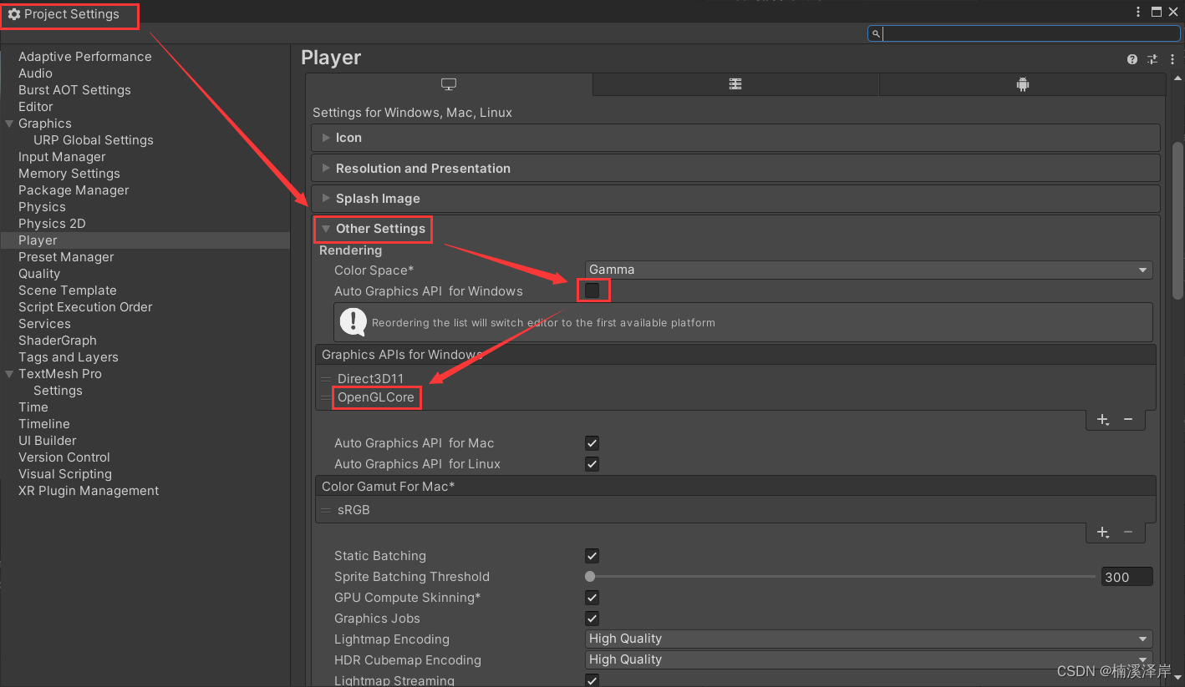Select Direct3D11 in the Graphics APIs list
This screenshot has height=687, width=1185.
pos(370,379)
